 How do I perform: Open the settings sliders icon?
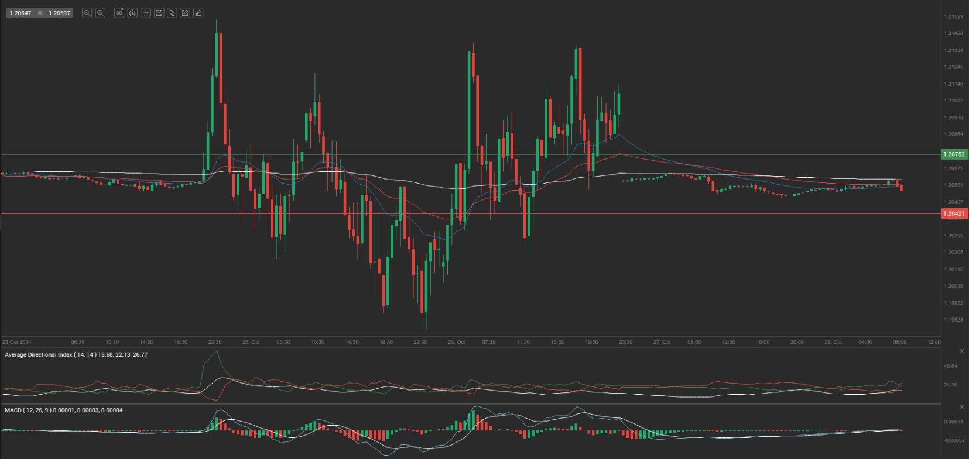click(146, 13)
